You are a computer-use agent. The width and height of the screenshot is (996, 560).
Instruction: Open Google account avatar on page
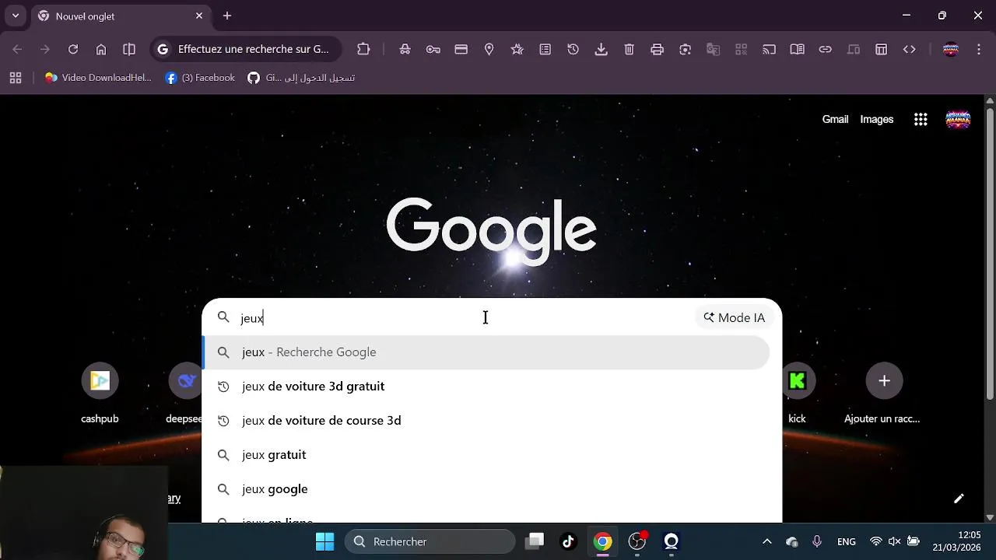(958, 119)
